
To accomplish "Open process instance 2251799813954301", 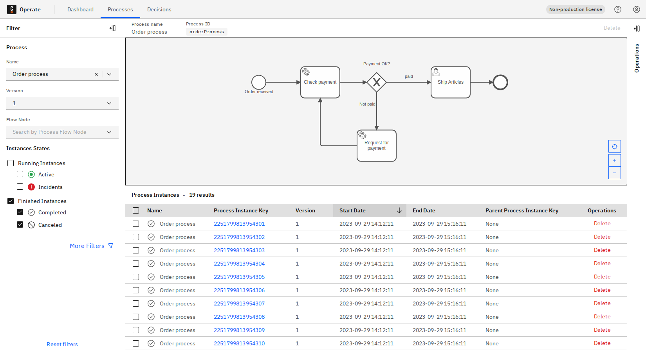I will (239, 224).
